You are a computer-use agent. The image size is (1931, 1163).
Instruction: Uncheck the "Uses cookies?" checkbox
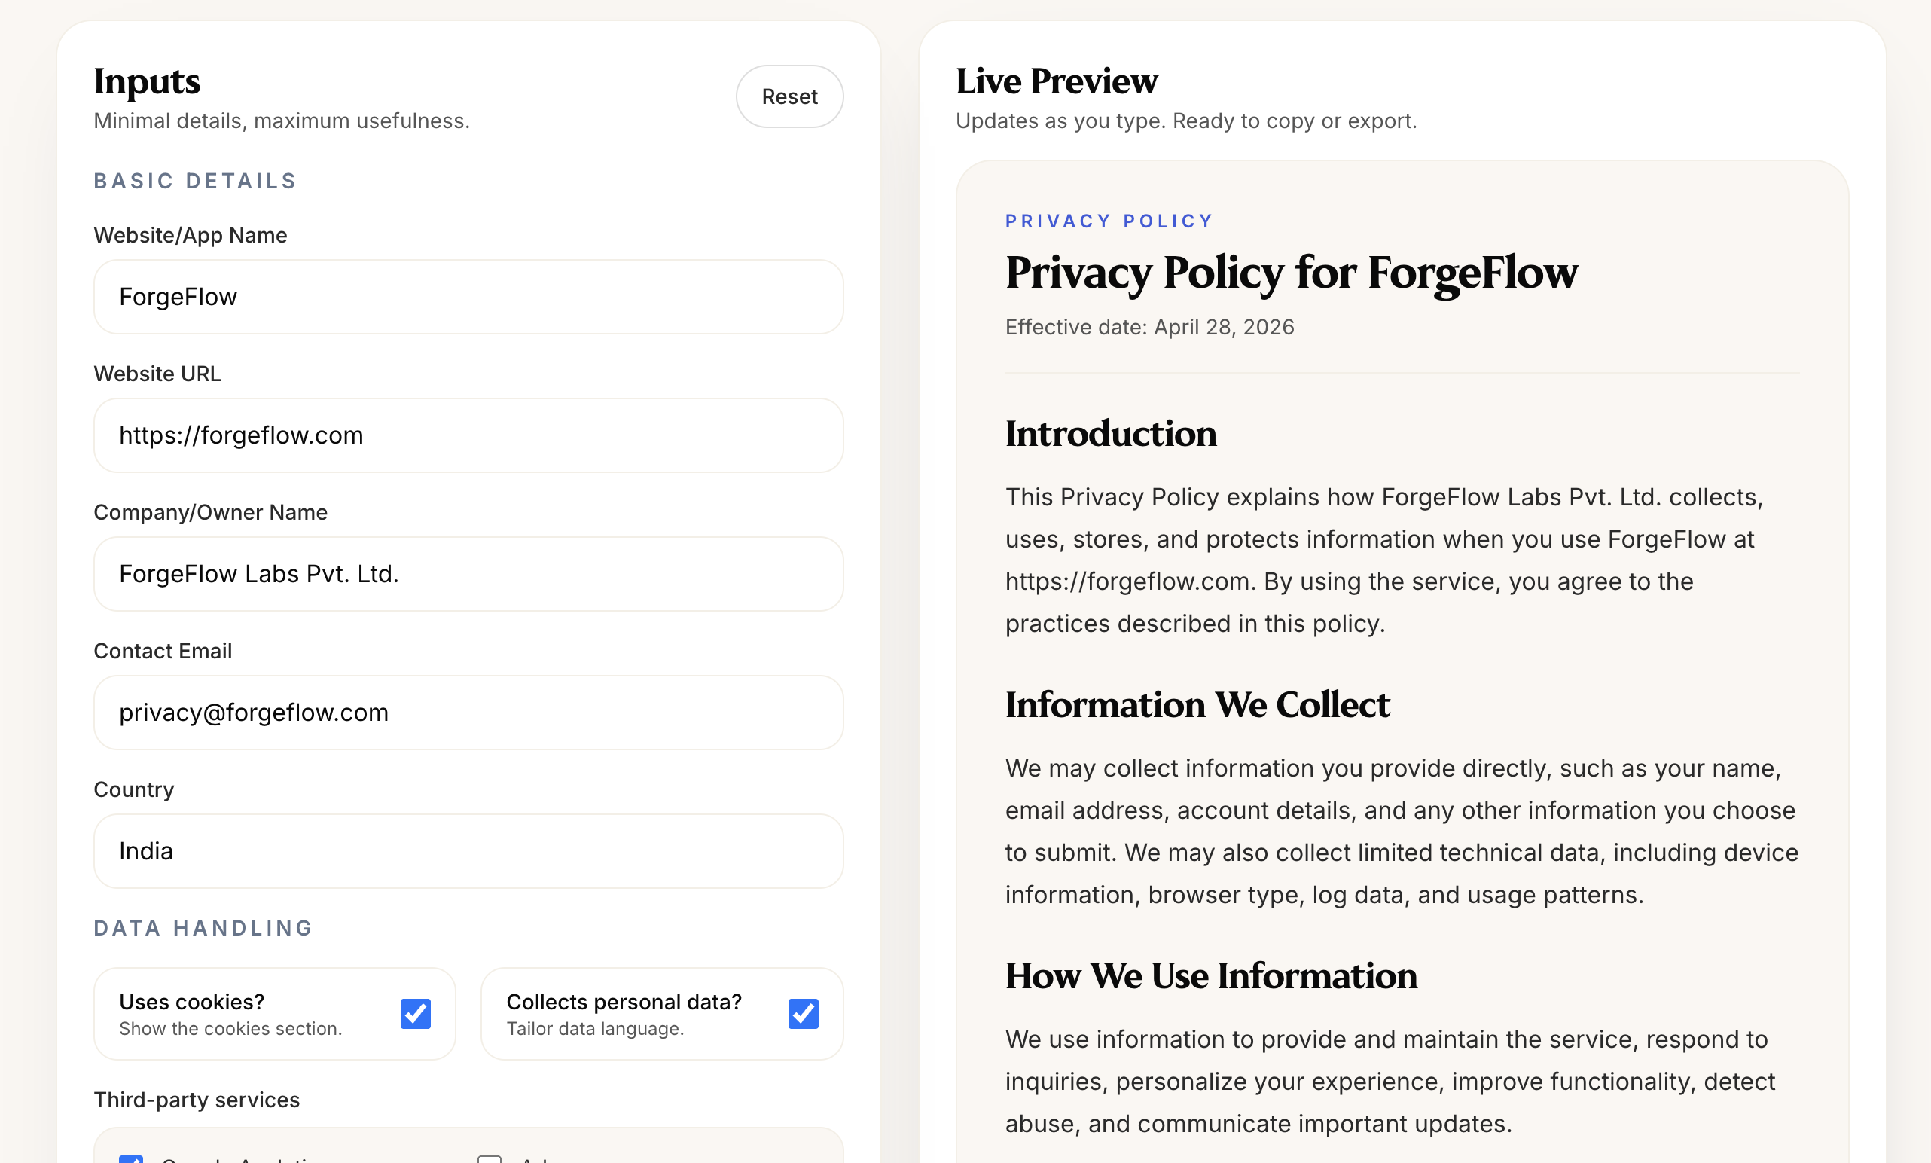[415, 1012]
